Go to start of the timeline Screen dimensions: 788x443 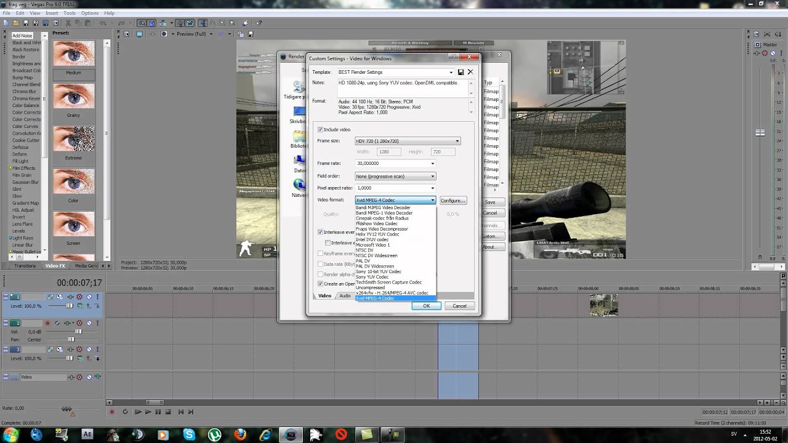(x=180, y=412)
